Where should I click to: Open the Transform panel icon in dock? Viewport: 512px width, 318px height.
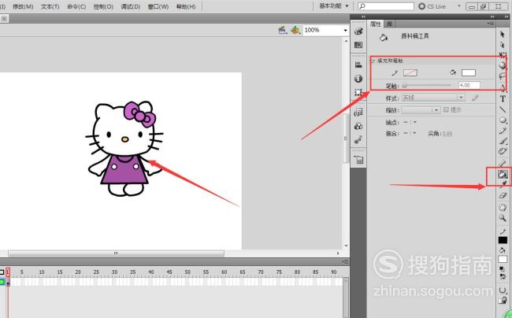click(x=358, y=92)
